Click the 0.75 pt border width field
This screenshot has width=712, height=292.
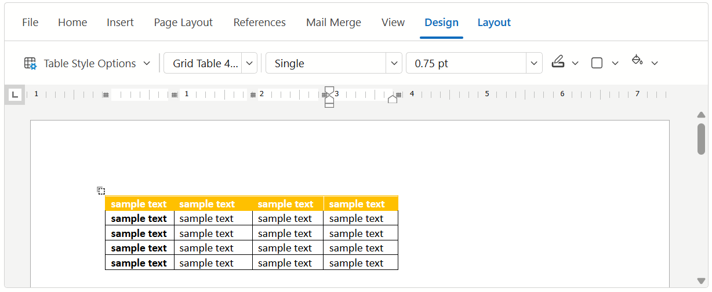point(466,63)
